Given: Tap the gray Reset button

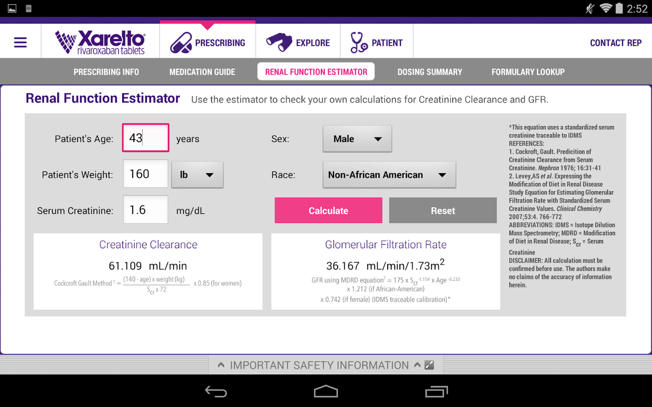Looking at the screenshot, I should tap(443, 210).
